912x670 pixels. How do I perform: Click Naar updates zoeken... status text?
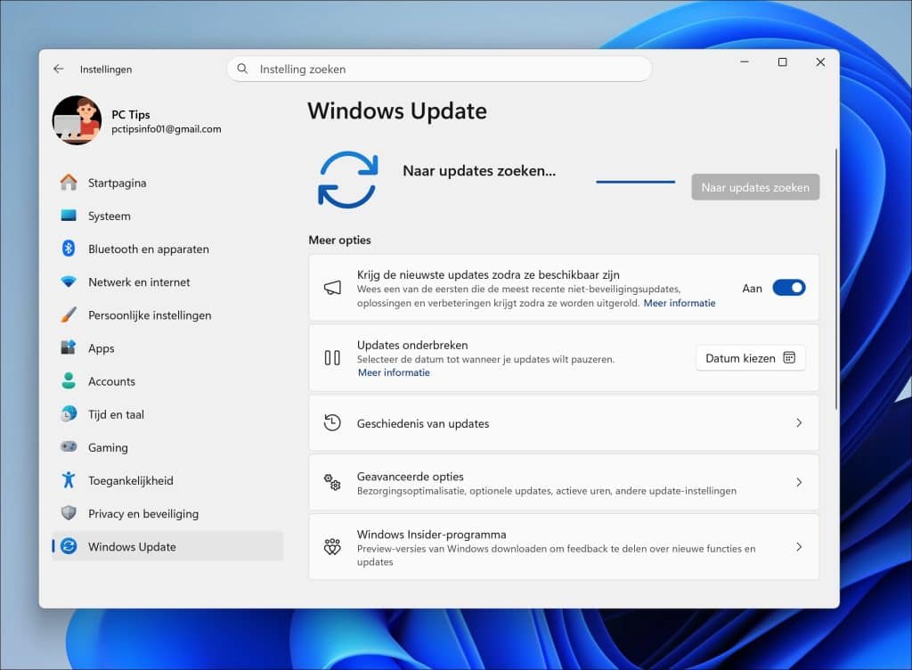479,171
